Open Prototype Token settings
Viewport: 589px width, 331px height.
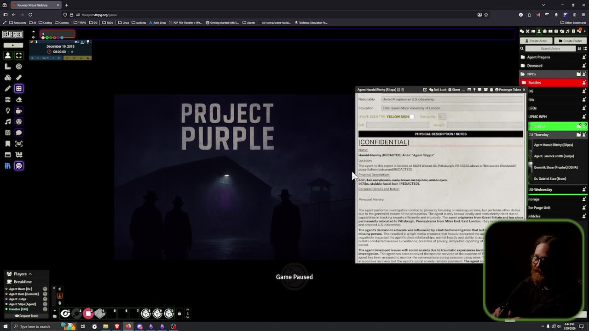point(508,90)
